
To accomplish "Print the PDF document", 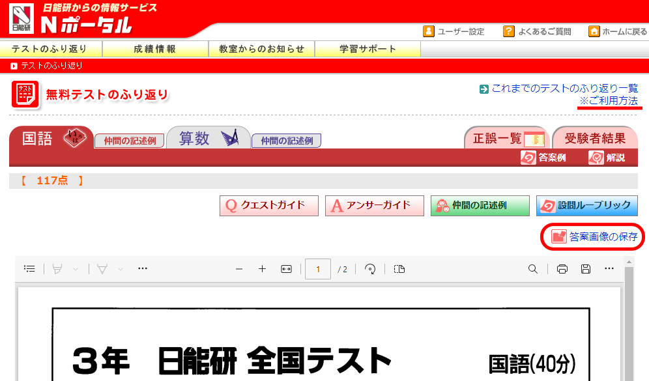I will coord(562,269).
